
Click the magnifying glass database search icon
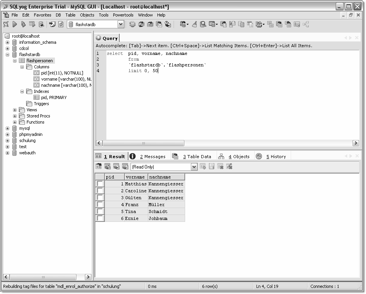203,24
